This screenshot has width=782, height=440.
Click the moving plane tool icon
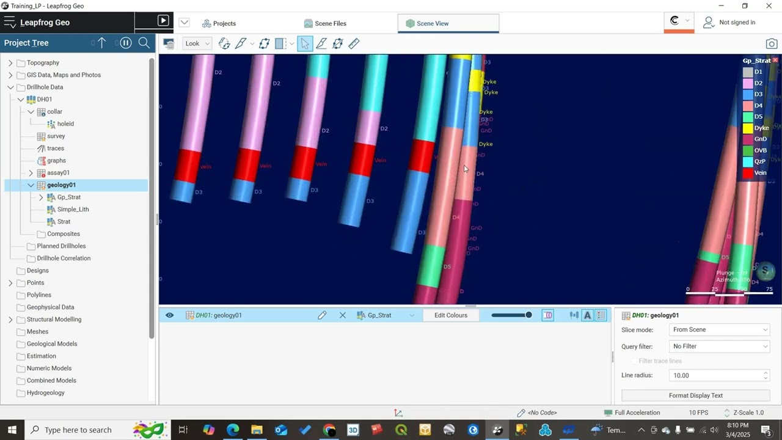pos(264,44)
